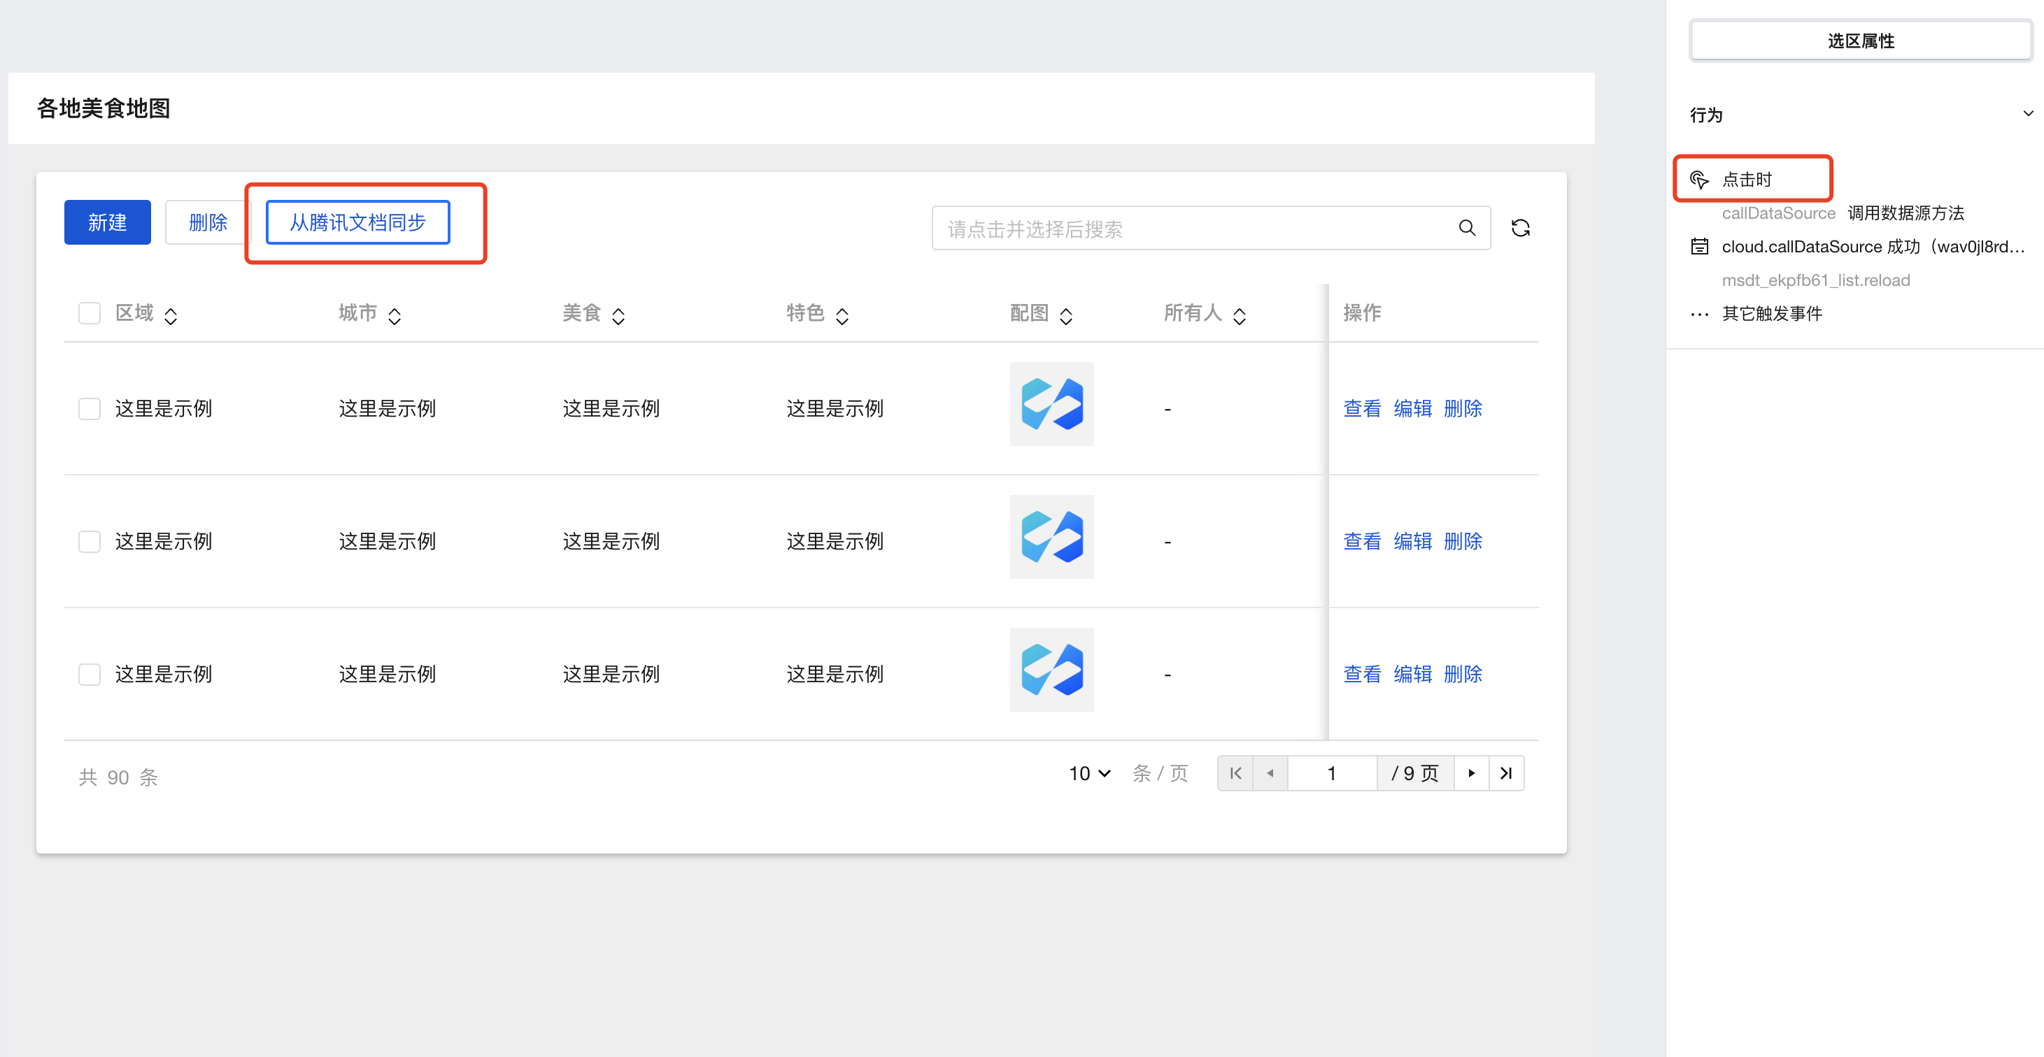The width and height of the screenshot is (2044, 1057).
Task: Check the third row's checkbox
Action: coord(90,675)
